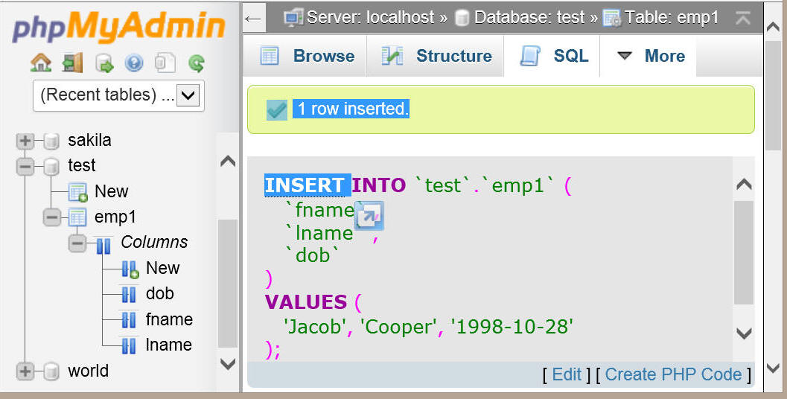The image size is (787, 399).
Task: Collapse the emp1 table node
Action: point(51,217)
